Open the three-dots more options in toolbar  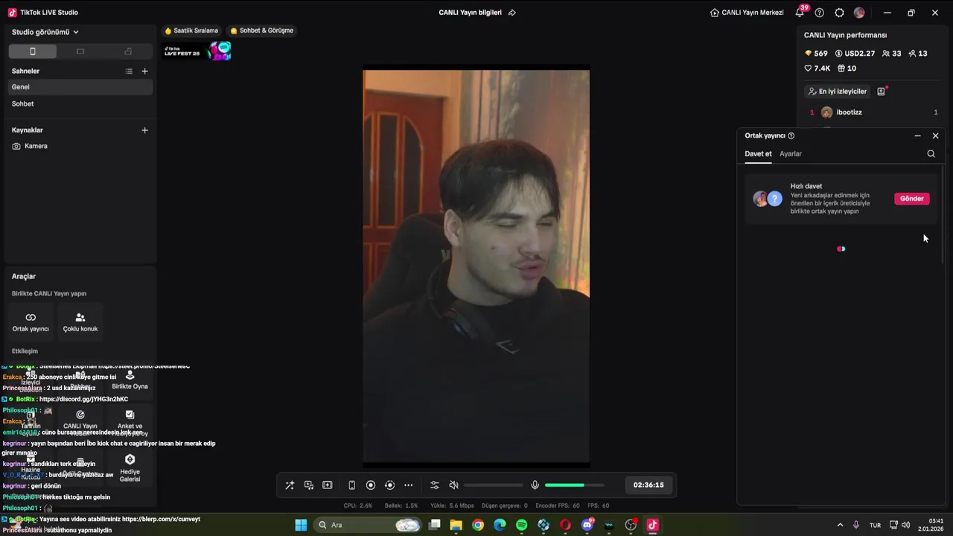point(408,485)
